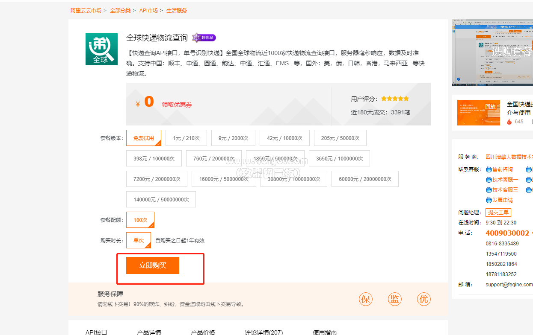The height and width of the screenshot is (335, 533).
Task: Select the 100次 quota option
Action: coord(140,220)
